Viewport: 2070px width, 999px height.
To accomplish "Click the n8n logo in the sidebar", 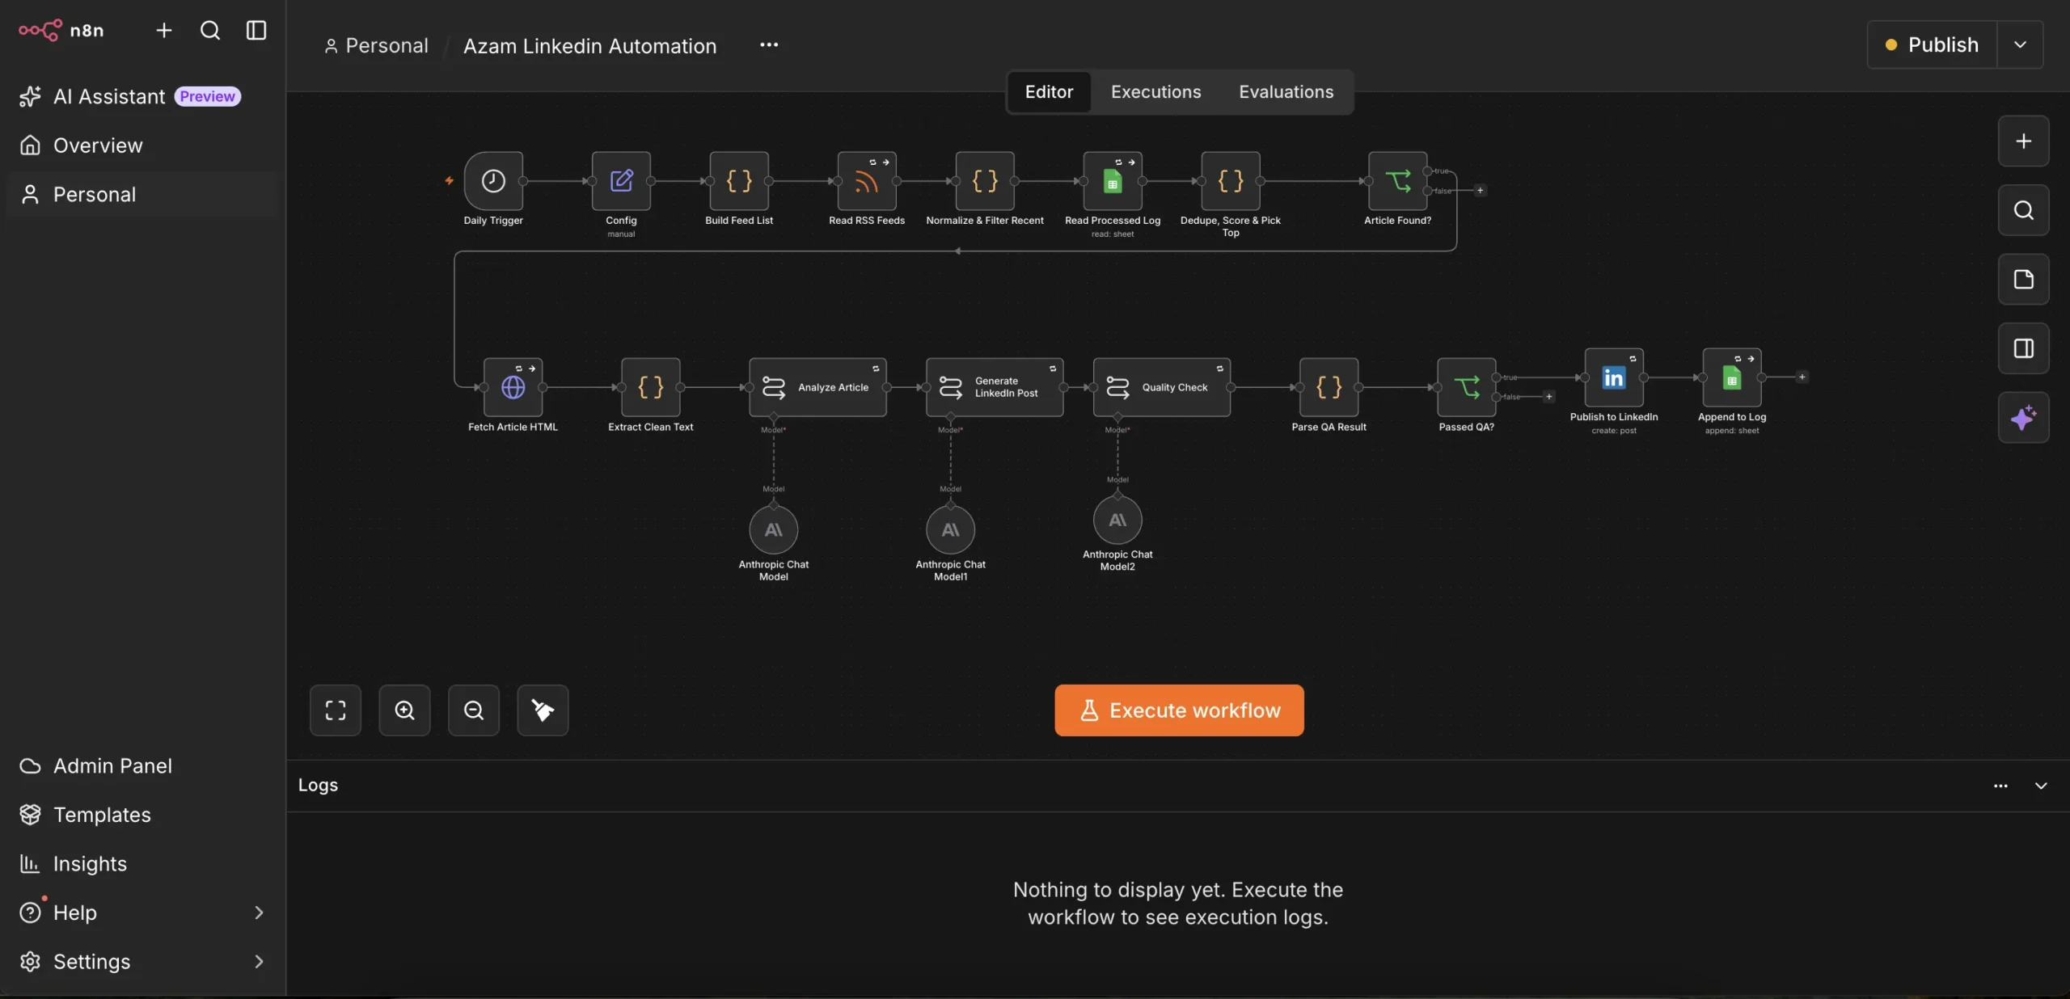I will pyautogui.click(x=61, y=31).
